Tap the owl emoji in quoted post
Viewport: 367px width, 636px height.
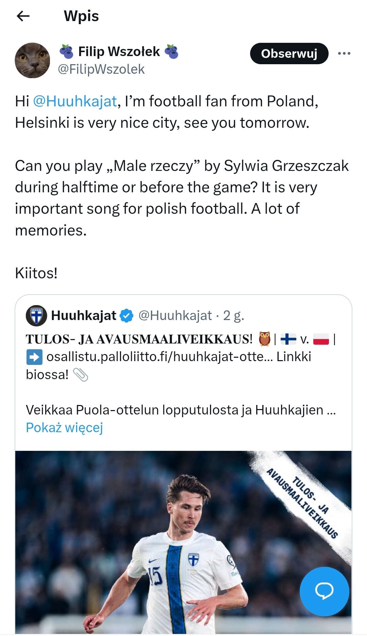pos(264,339)
